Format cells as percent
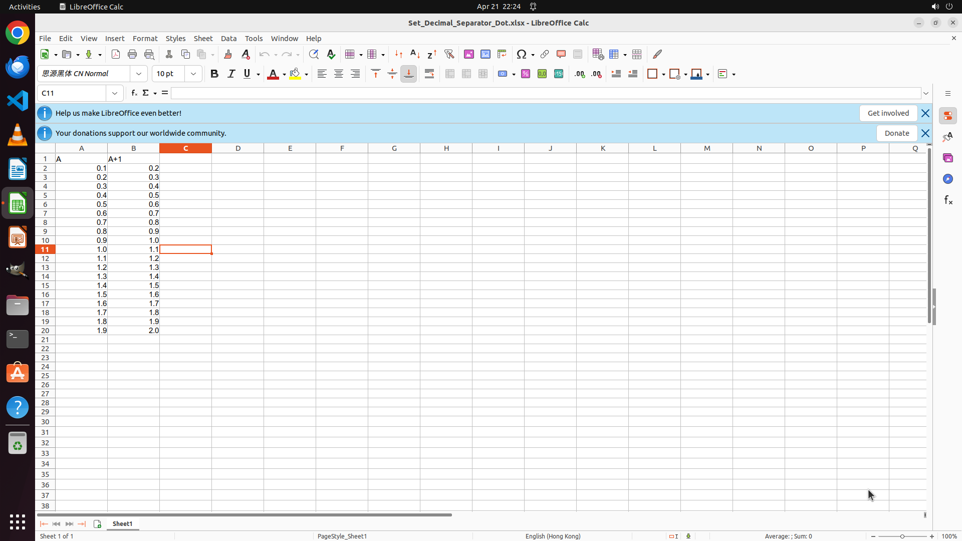The width and height of the screenshot is (962, 541). click(526, 74)
